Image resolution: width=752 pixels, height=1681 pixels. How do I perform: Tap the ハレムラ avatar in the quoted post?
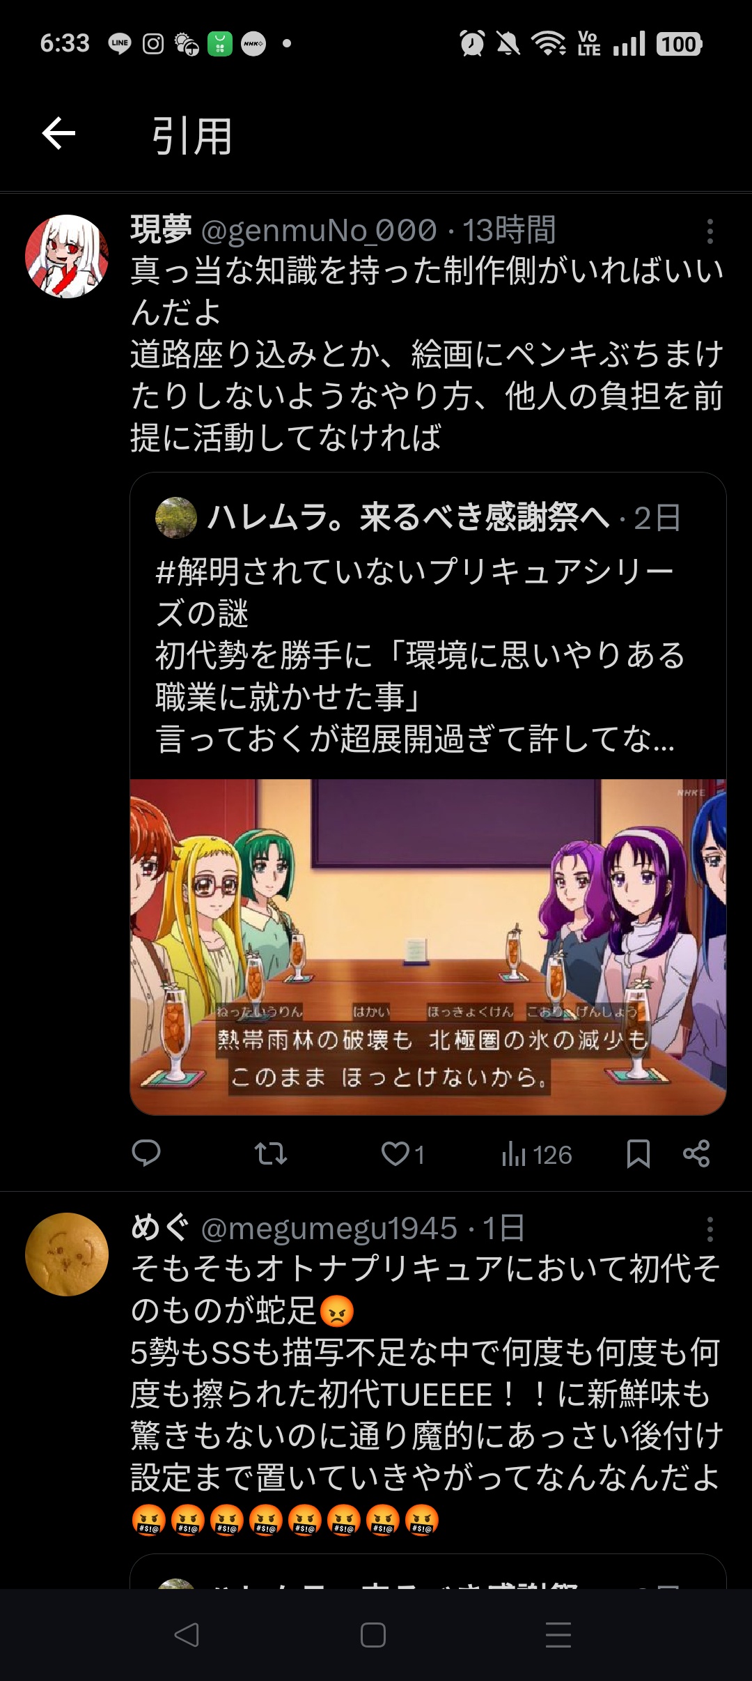click(x=175, y=518)
